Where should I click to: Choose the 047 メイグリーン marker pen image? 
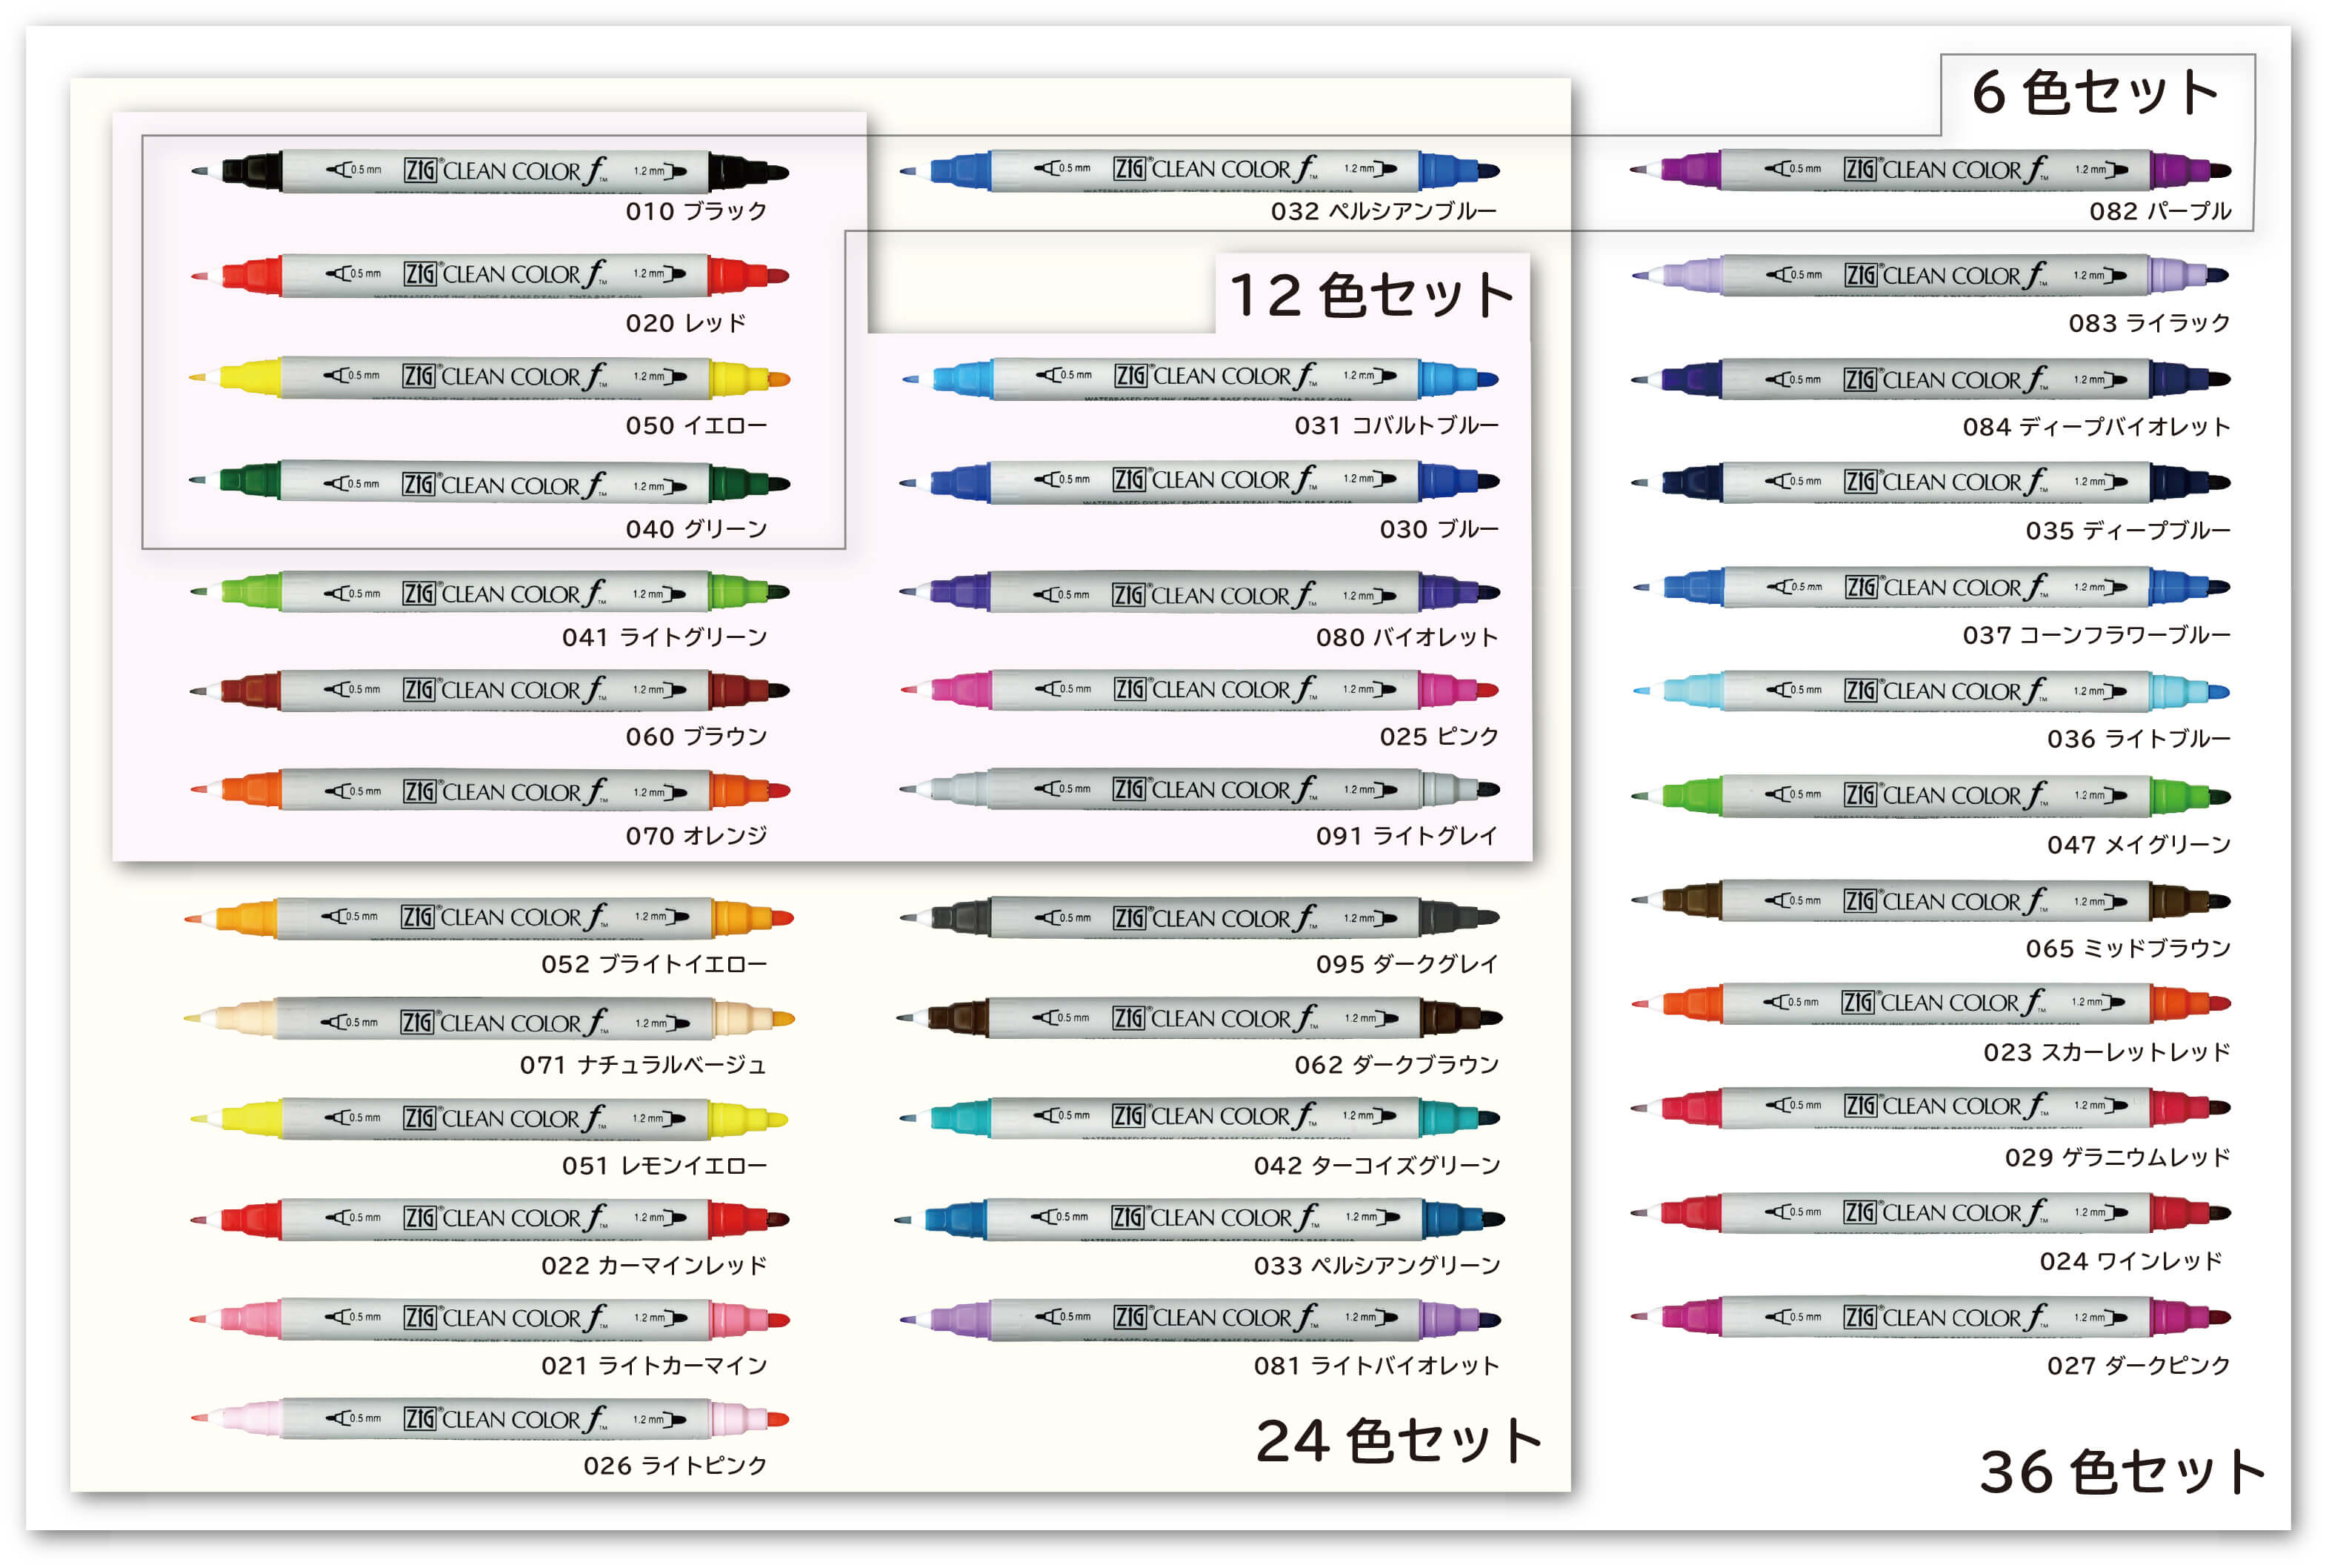click(x=1930, y=796)
